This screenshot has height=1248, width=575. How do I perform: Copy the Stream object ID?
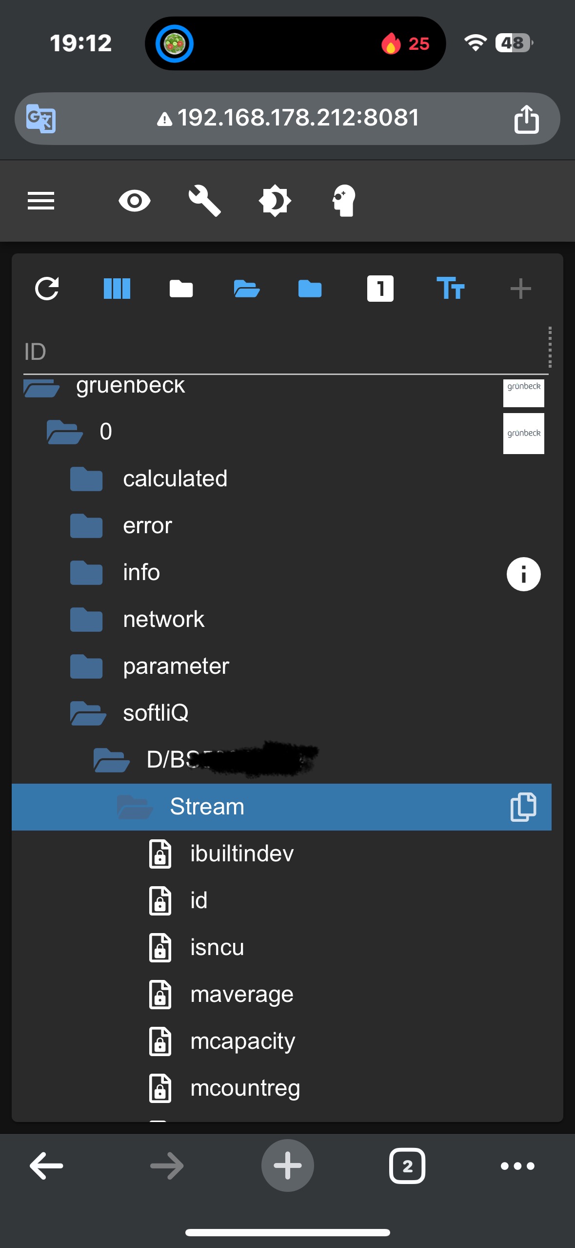pos(523,807)
